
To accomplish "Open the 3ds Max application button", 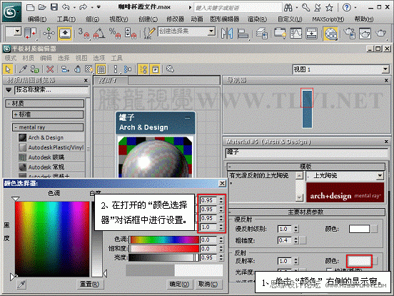I will [x=11, y=11].
